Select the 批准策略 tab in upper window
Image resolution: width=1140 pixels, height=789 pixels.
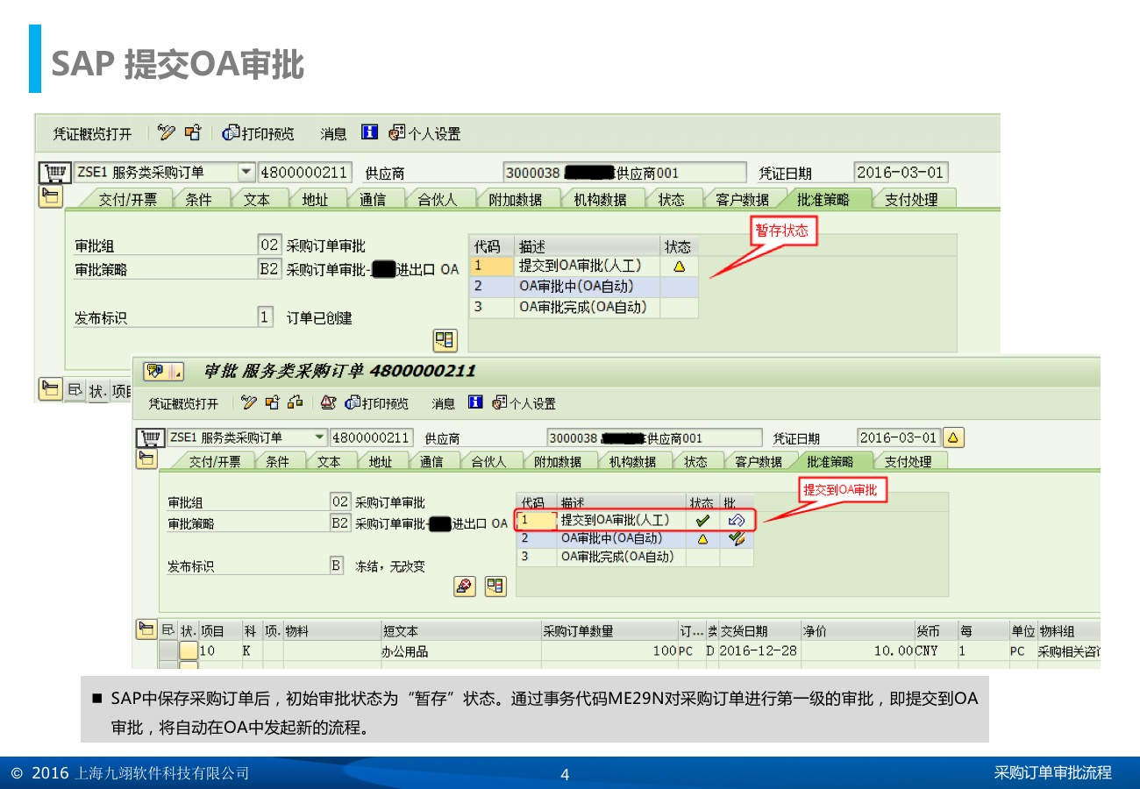coord(823,200)
